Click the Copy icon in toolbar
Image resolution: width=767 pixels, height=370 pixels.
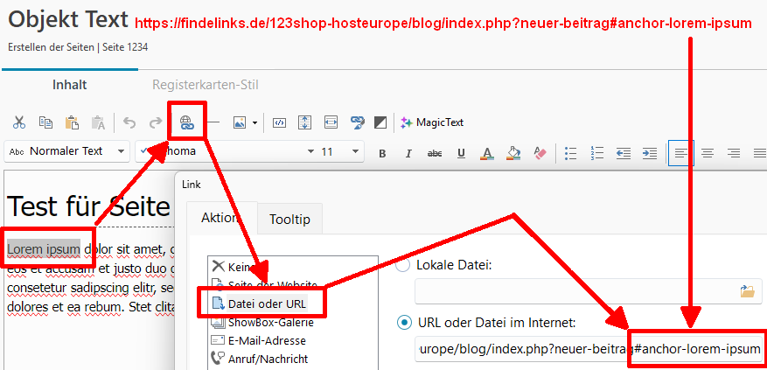[45, 122]
